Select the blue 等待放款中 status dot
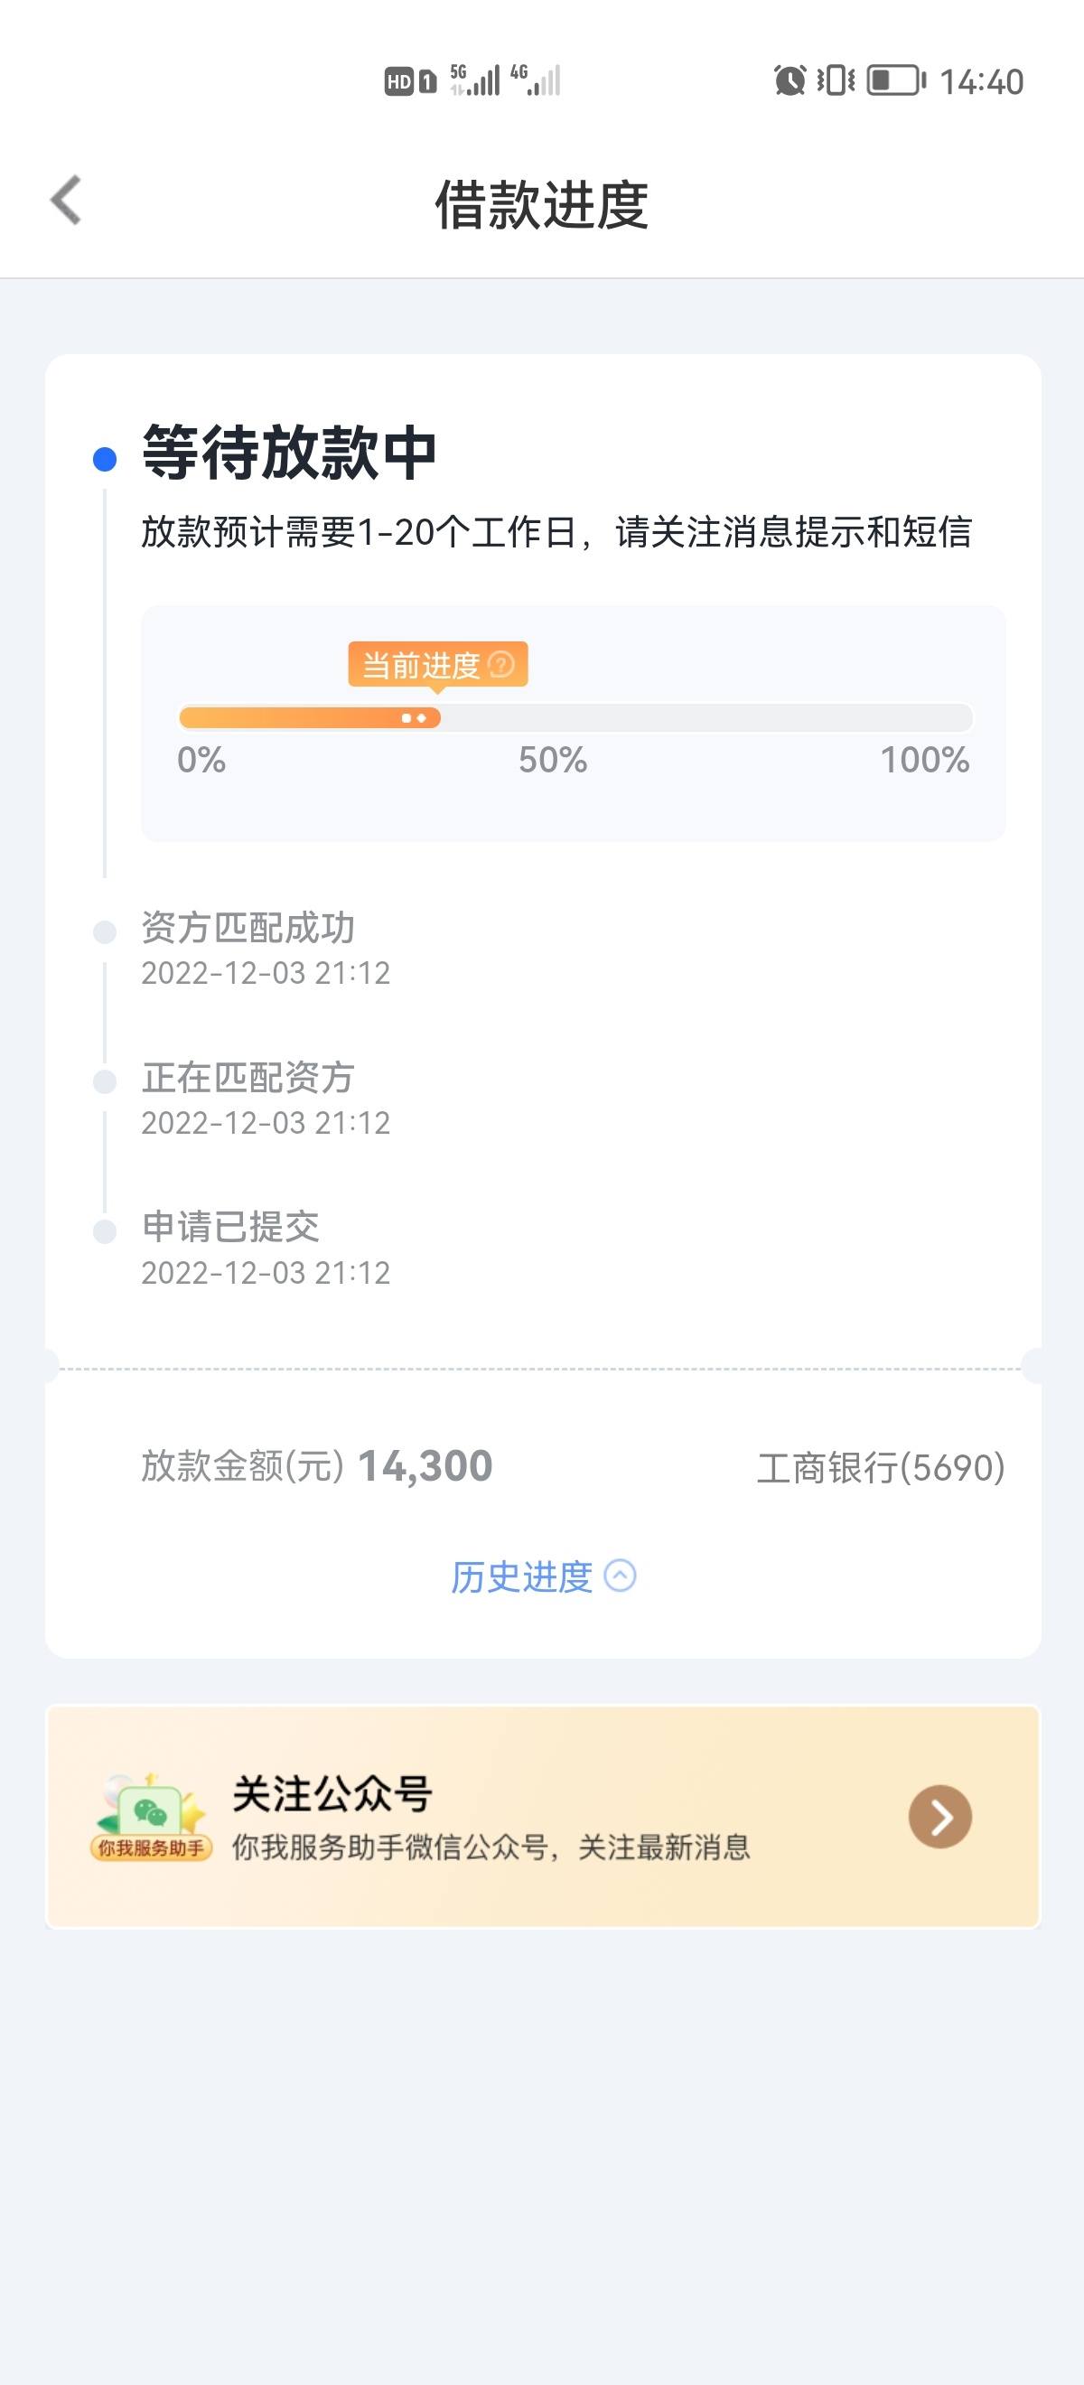Viewport: 1084px width, 2385px height. tap(106, 458)
